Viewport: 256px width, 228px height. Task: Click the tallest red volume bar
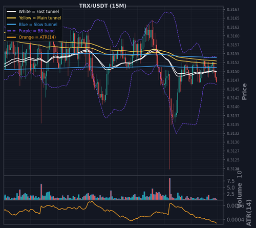pos(169,189)
